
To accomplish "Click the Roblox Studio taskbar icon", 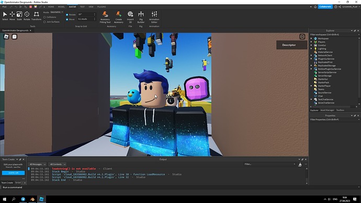I will tap(41, 199).
